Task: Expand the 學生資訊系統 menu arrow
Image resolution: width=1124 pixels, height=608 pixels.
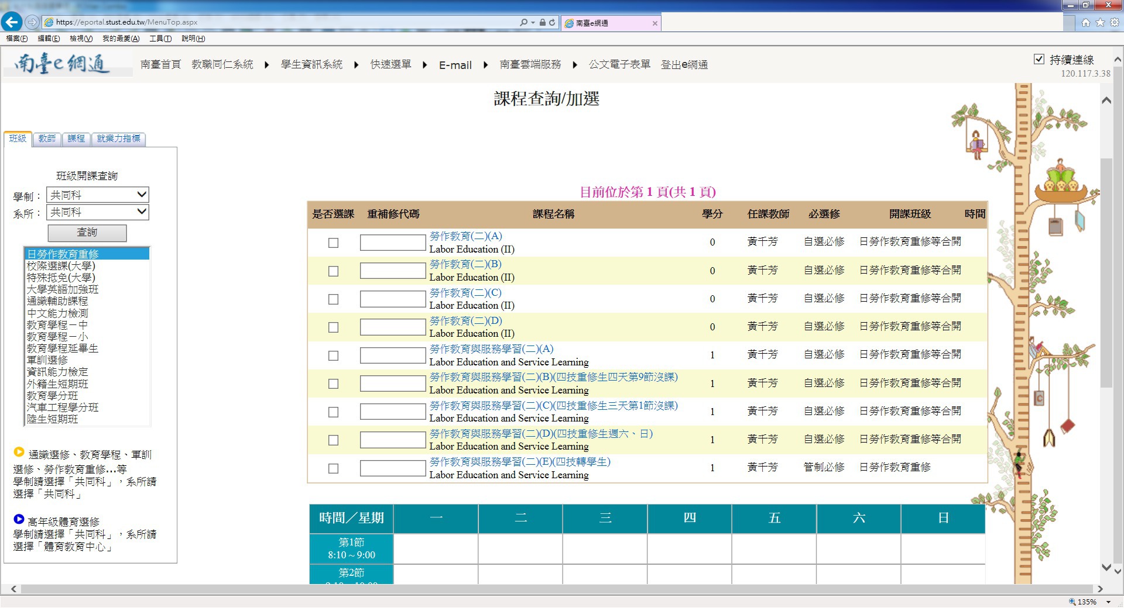Action: tap(356, 65)
